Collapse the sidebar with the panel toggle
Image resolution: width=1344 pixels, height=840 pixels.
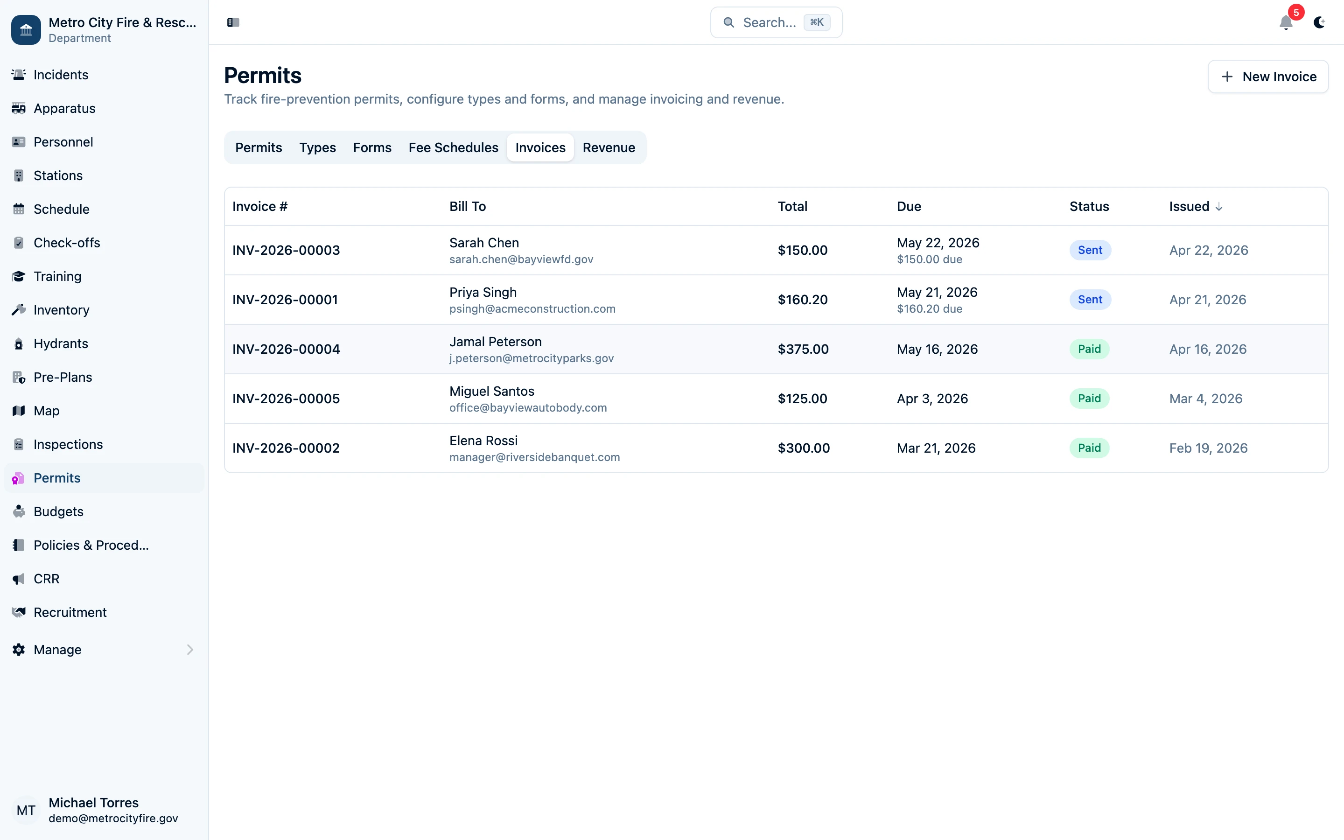tap(233, 22)
